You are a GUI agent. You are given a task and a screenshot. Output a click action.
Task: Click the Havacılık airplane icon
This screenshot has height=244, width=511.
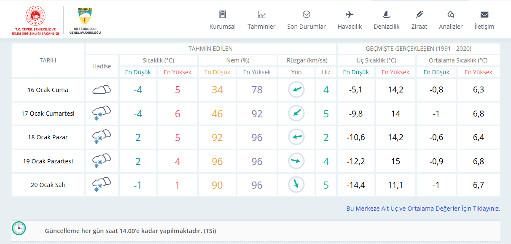pyautogui.click(x=350, y=14)
